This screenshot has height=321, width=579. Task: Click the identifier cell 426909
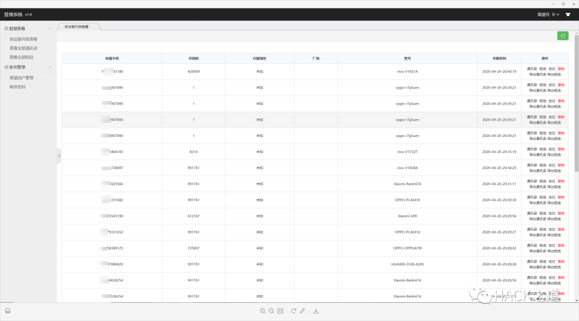pyautogui.click(x=194, y=72)
